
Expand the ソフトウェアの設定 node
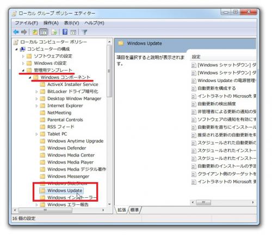coord(23,57)
